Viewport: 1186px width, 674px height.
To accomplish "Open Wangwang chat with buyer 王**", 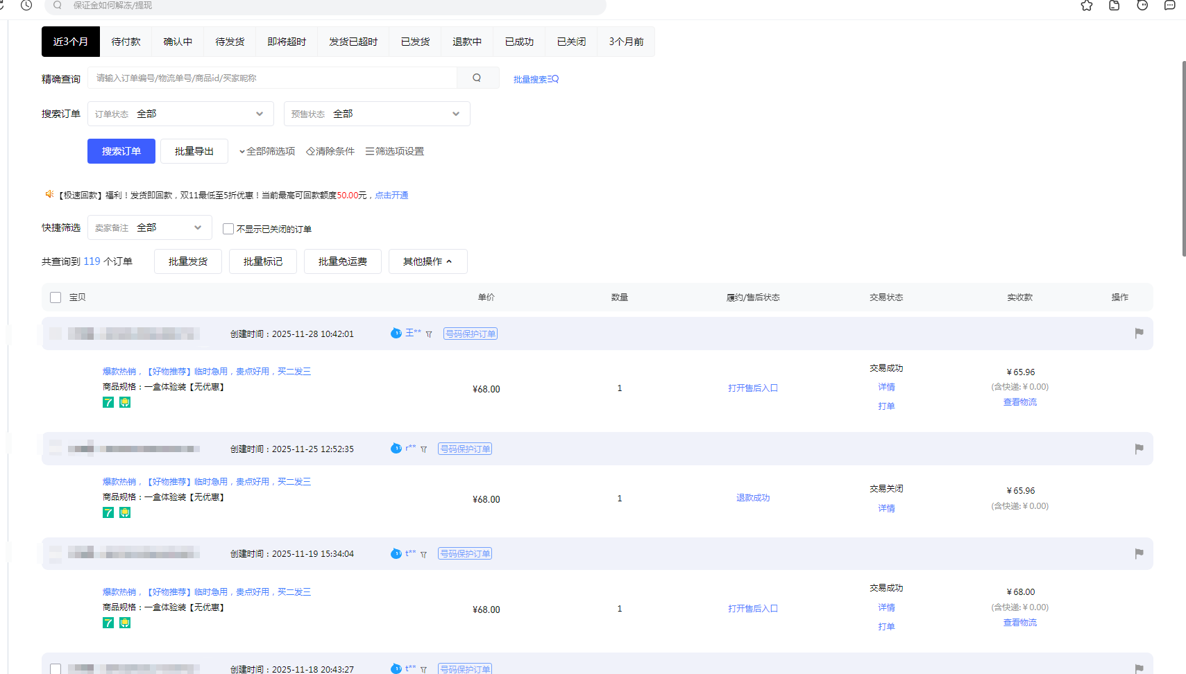I will pos(396,334).
